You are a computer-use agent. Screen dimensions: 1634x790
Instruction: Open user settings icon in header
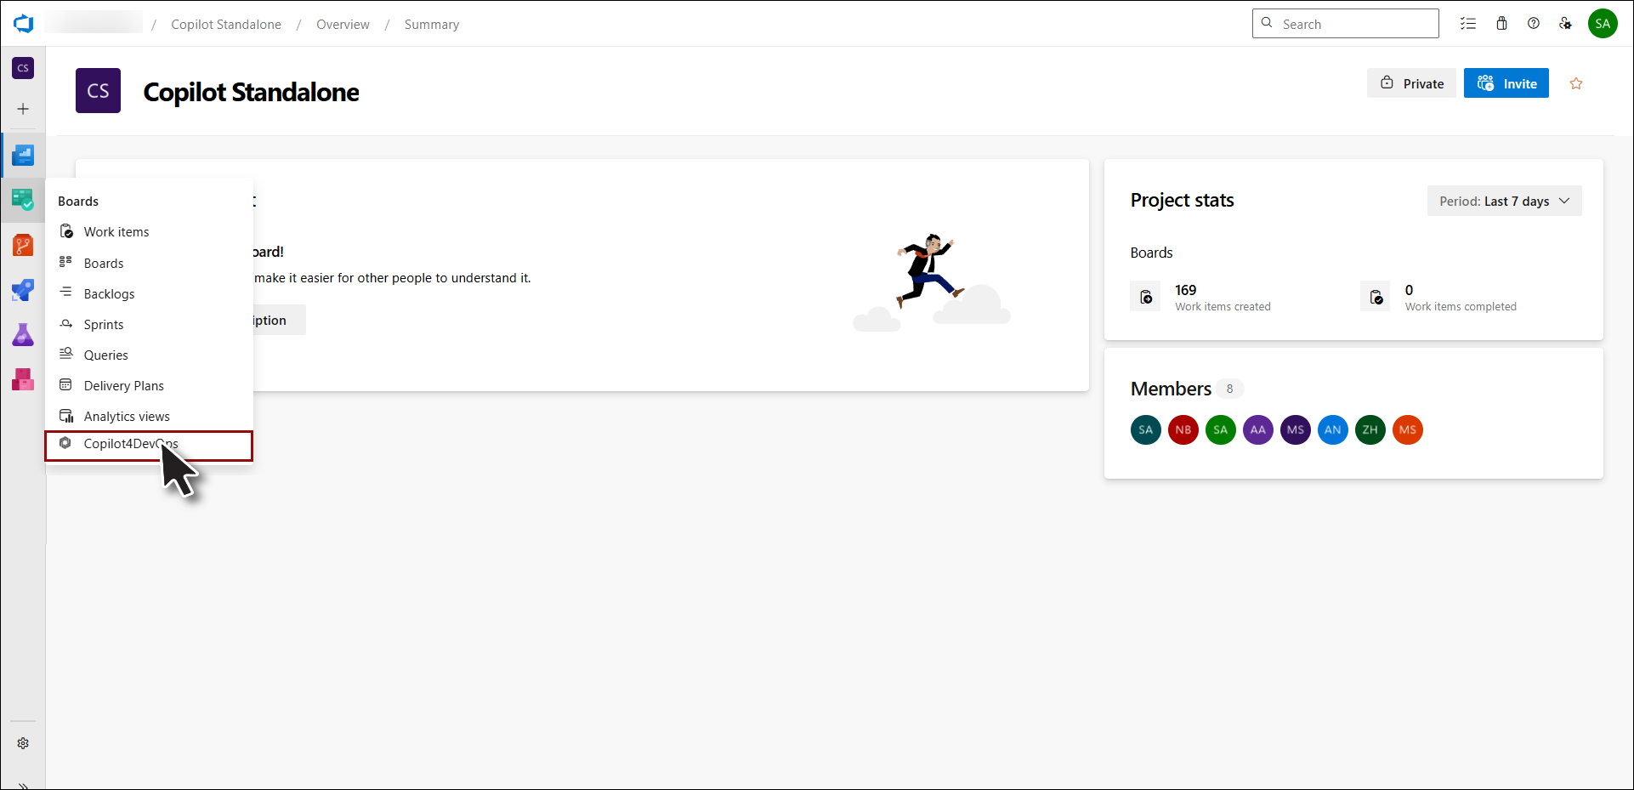click(x=1565, y=24)
